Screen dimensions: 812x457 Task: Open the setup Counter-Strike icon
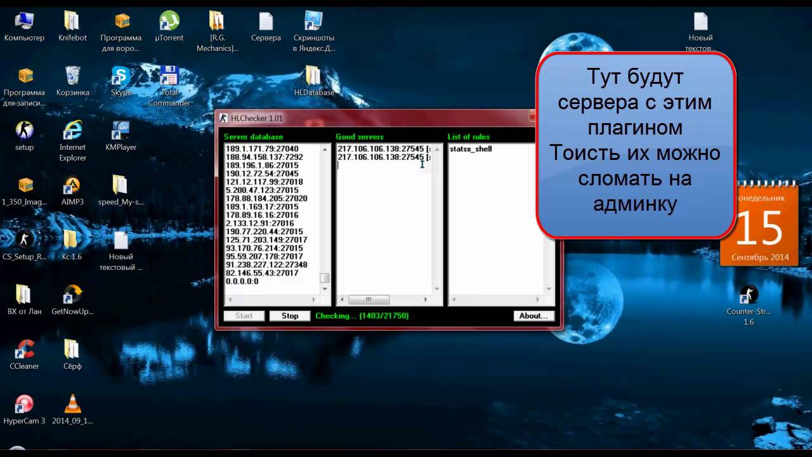click(24, 136)
